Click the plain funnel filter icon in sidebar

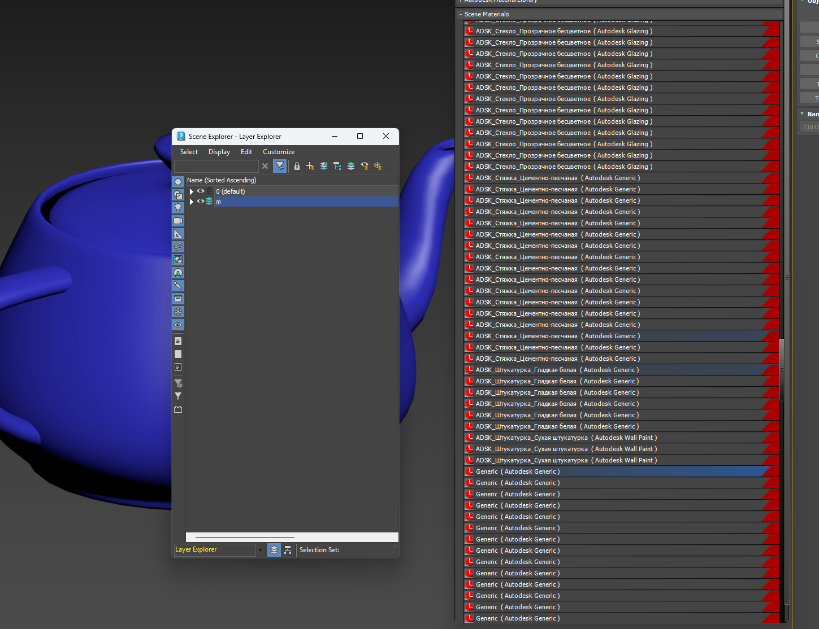[178, 396]
